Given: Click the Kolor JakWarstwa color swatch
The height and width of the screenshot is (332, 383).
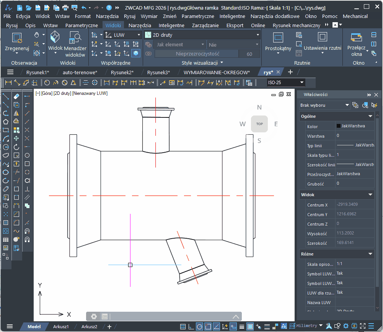Looking at the screenshot, I should pos(339,126).
